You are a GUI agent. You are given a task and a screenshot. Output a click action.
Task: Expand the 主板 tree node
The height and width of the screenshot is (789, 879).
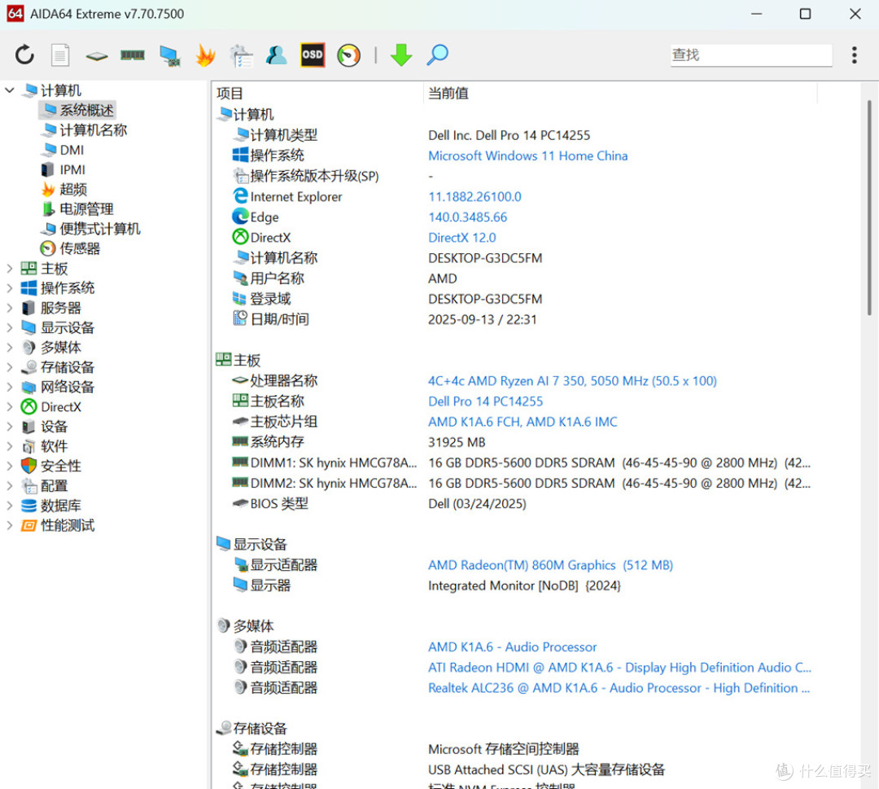click(10, 269)
